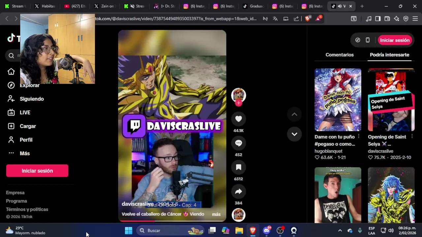The image size is (422, 237).
Task: Open Brave Wallet icon in toolbar
Action: tap(387, 19)
